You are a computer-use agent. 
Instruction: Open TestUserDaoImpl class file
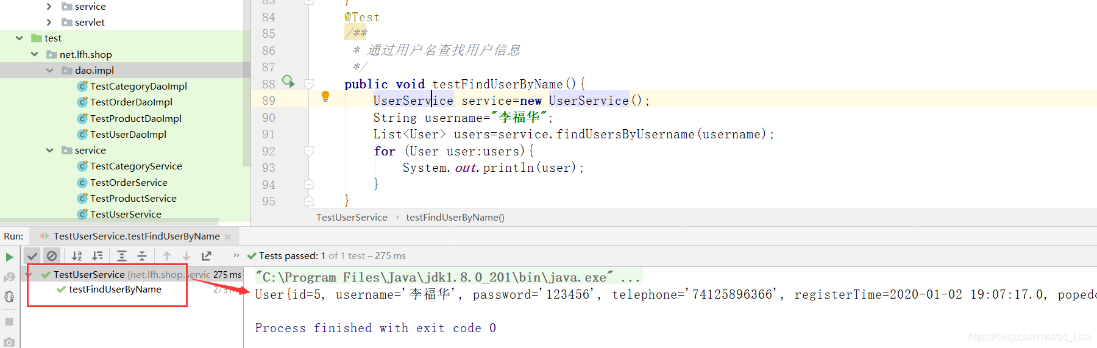[128, 134]
